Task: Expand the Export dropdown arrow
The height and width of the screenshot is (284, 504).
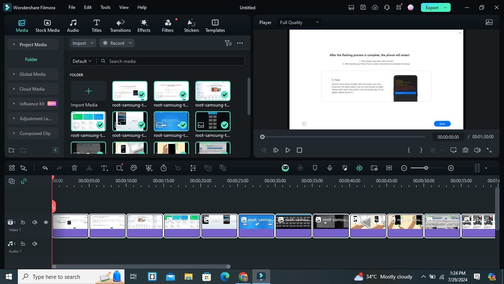Action: [445, 7]
